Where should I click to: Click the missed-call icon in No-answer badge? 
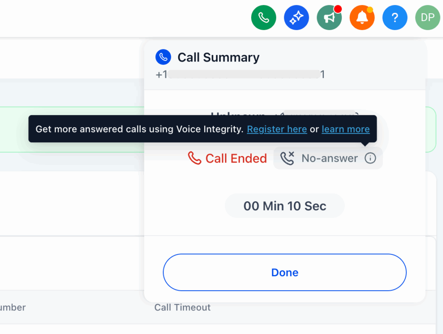287,158
